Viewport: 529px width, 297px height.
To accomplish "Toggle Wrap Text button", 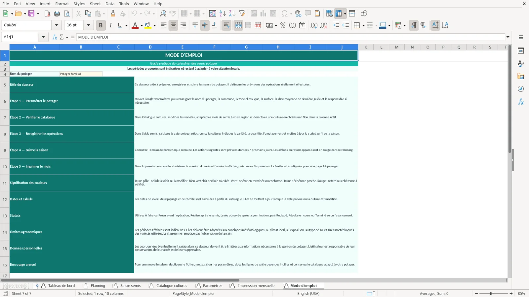I will (226, 25).
